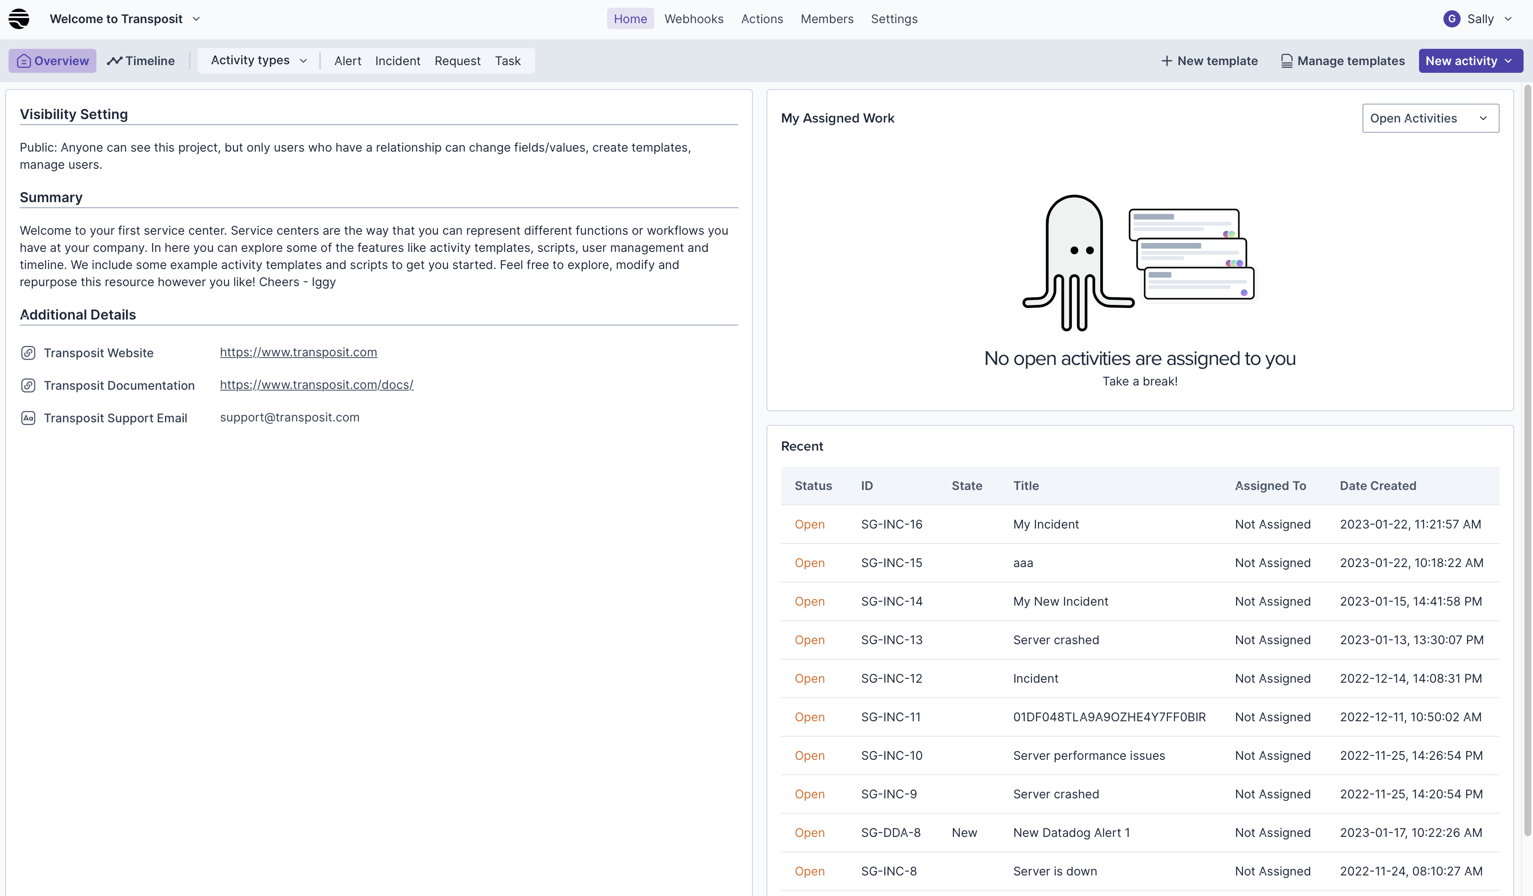Click Sally's user avatar icon

tap(1452, 19)
